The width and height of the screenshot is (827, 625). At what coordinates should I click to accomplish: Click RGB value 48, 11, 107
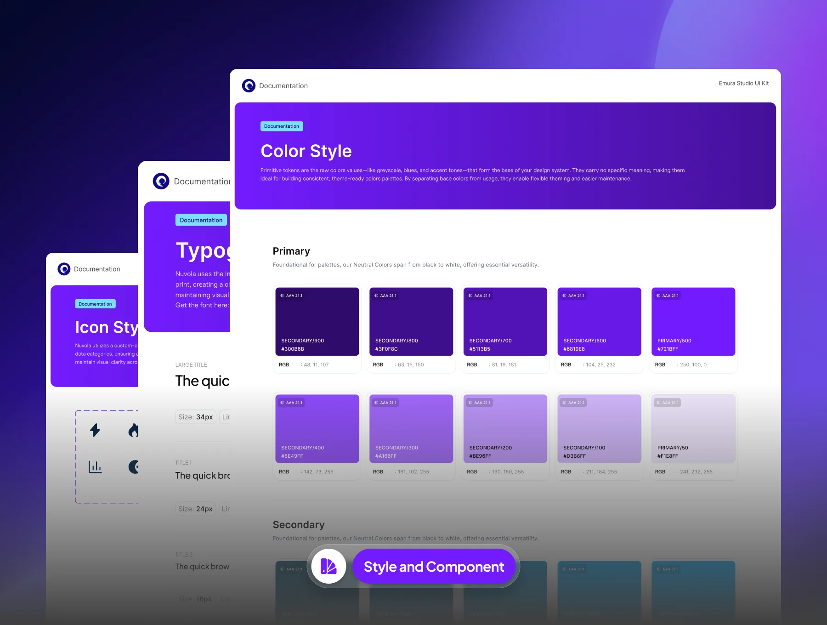[x=316, y=365]
